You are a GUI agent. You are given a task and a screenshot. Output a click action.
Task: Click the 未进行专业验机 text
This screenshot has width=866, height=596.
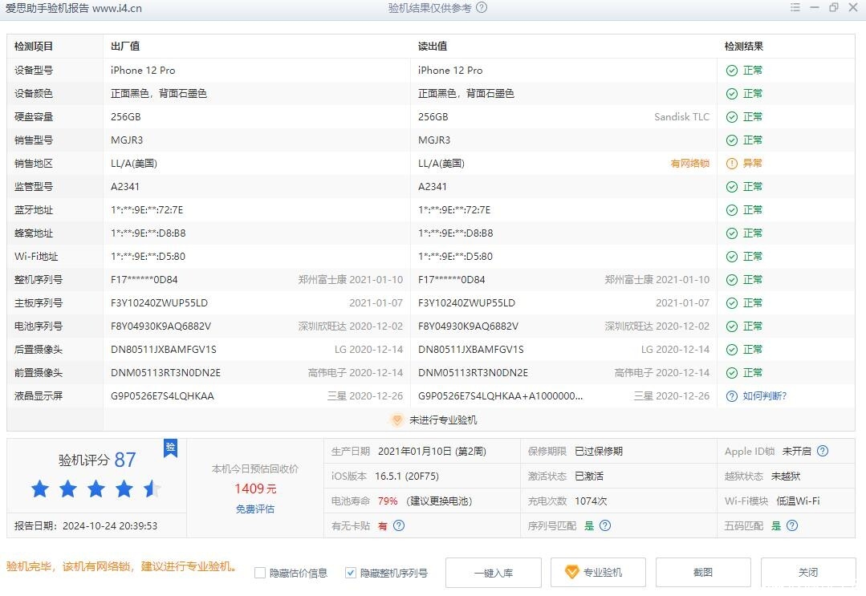coord(443,420)
